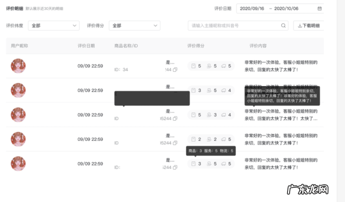The image size is (345, 202).
Task: Click the 用户昵称 column header
Action: click(x=19, y=46)
